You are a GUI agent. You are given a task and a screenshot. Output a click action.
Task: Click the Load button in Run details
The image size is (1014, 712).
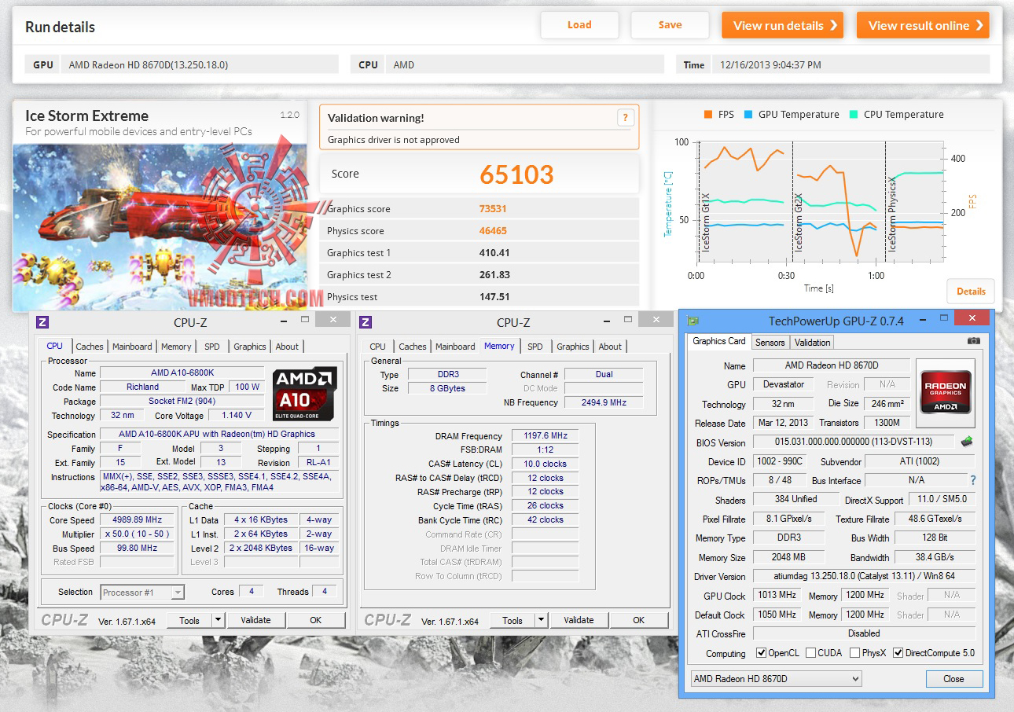pyautogui.click(x=579, y=25)
